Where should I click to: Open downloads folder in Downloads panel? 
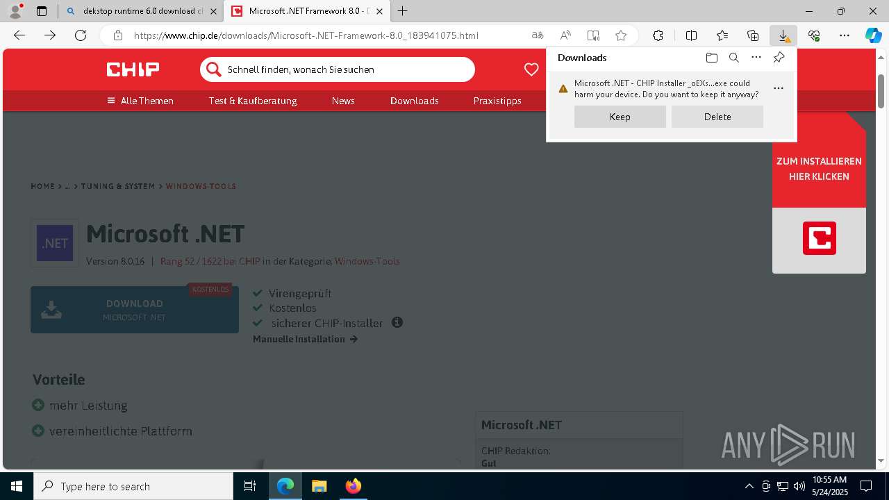tap(711, 58)
